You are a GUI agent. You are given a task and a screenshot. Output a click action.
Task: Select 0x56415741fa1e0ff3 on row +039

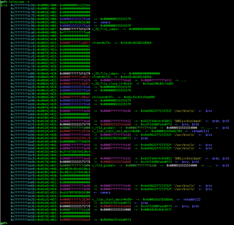click(116, 138)
